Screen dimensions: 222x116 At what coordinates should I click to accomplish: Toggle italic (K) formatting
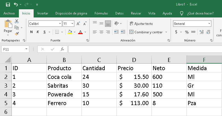(x=38, y=32)
